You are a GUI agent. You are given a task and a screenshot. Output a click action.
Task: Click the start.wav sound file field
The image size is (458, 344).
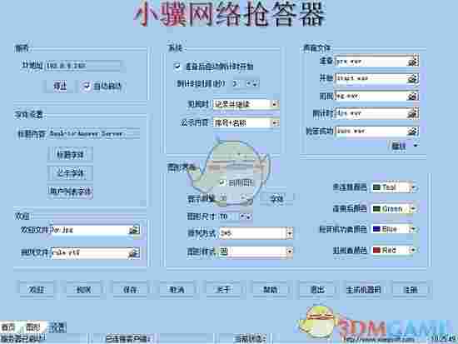coord(371,78)
